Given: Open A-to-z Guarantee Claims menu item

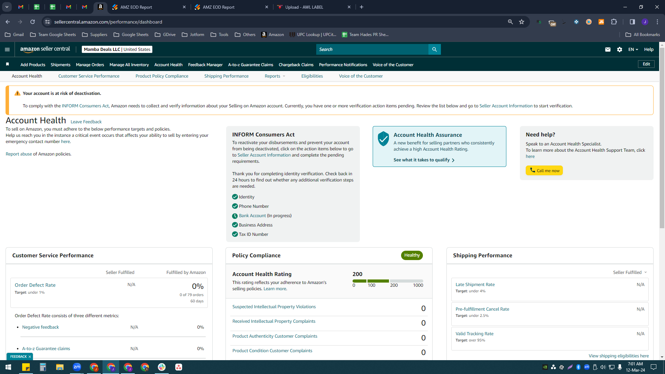Looking at the screenshot, I should [250, 65].
